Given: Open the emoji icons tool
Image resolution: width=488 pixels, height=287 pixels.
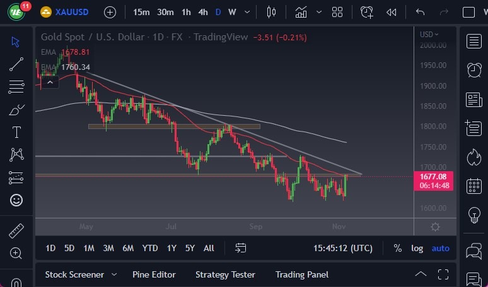Looking at the screenshot, I should point(16,200).
